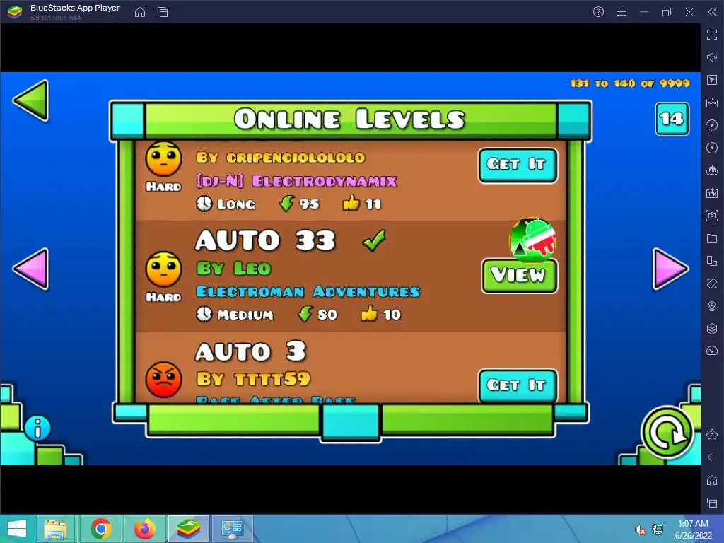Open BlueStacks home tab icon in title bar
This screenshot has height=543, width=724.
point(140,12)
